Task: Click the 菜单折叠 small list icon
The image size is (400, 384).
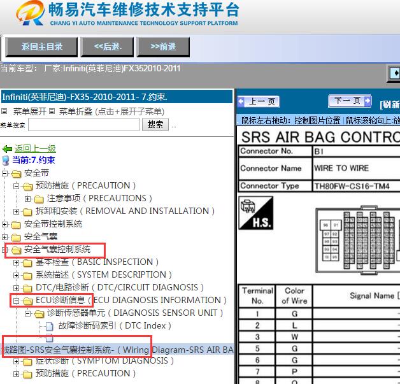Action: coord(52,111)
